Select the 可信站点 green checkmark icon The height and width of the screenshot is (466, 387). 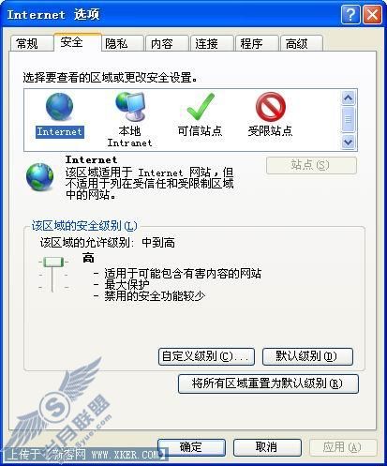(201, 107)
